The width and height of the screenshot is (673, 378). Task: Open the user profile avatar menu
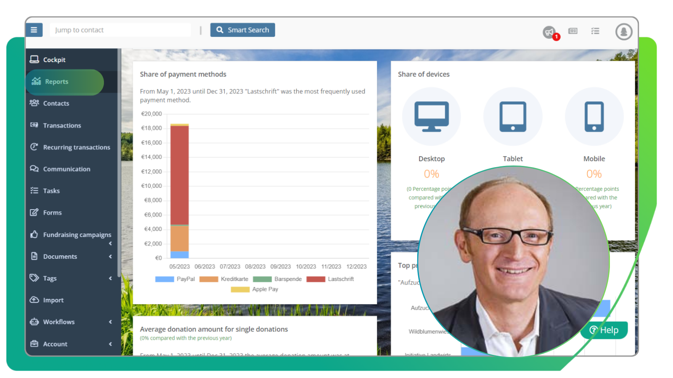[x=623, y=31]
